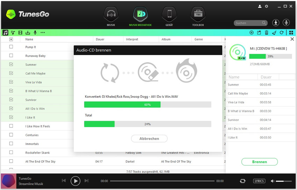Sort by Interpret column header
The image size is (297, 190).
(132, 39)
